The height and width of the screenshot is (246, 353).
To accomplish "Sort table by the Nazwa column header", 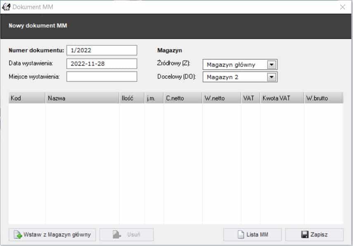I will tap(82, 98).
